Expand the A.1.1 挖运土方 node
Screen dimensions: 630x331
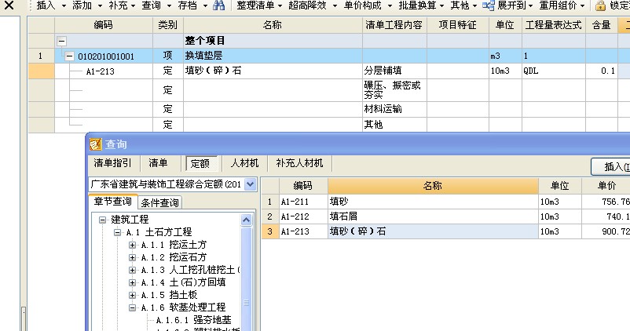click(x=132, y=245)
